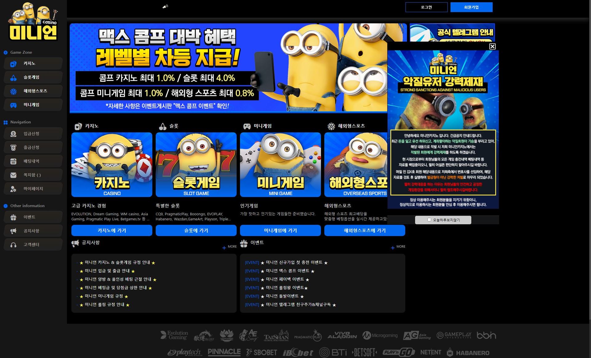Open 슬롯게임 in the sidebar

coord(33,77)
